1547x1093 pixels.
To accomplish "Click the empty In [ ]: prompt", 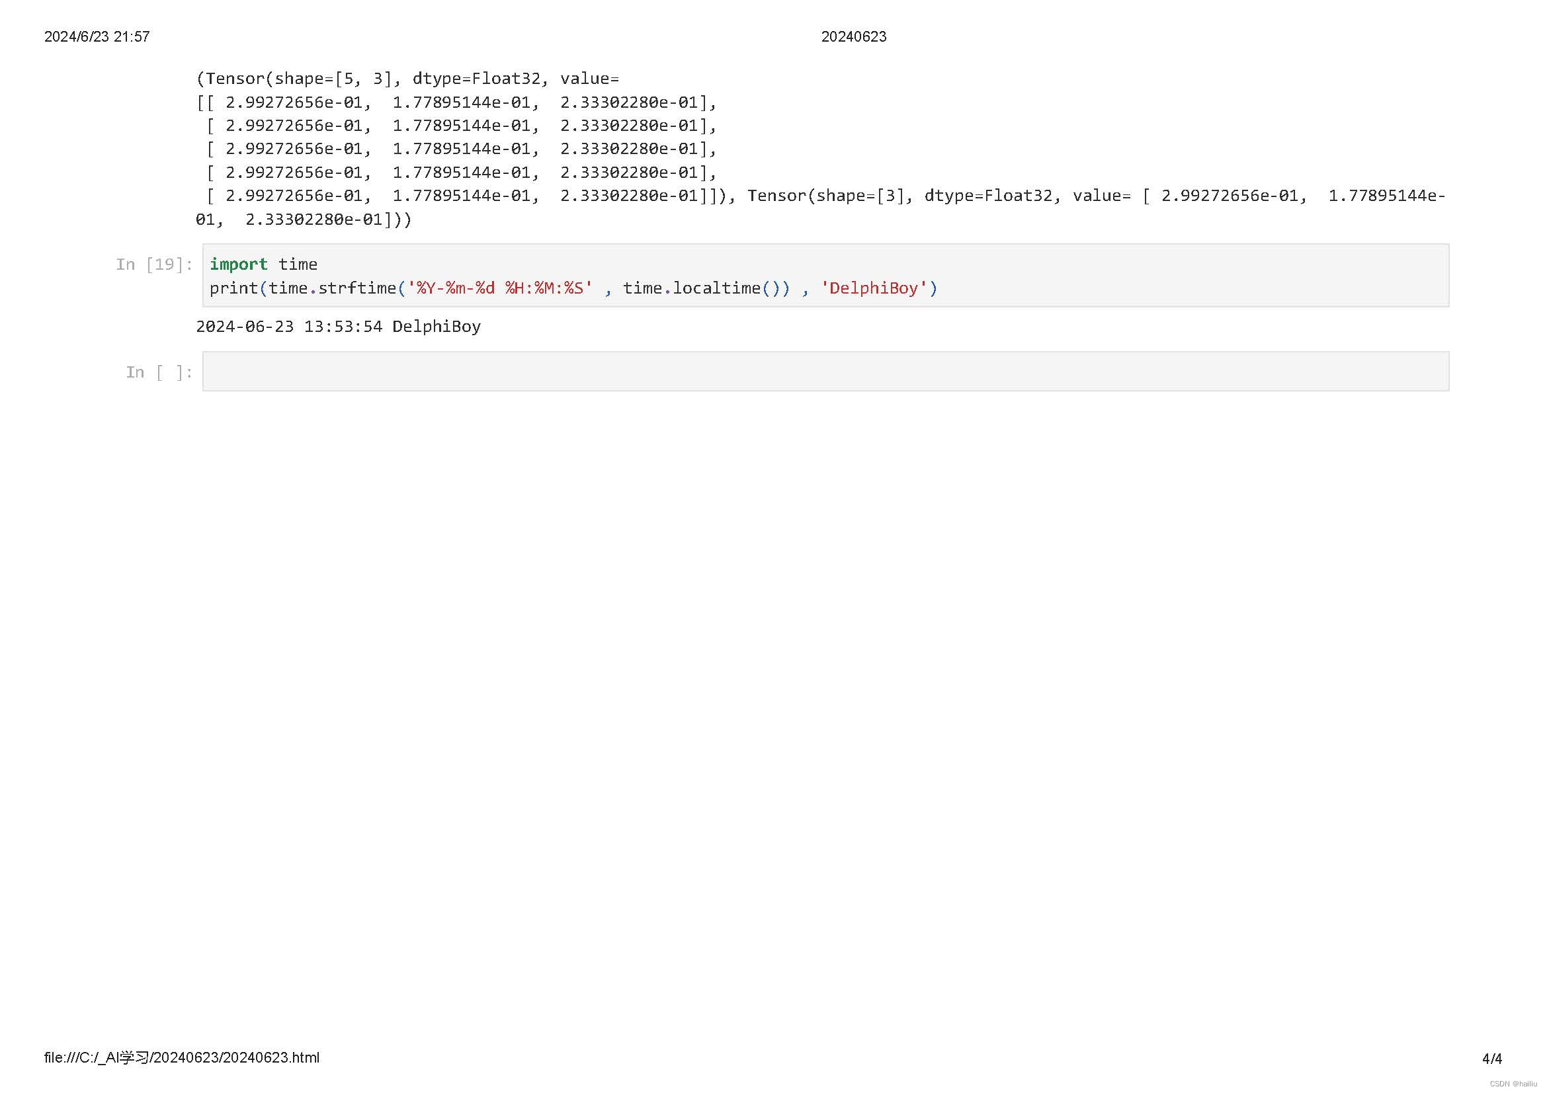I will (158, 372).
